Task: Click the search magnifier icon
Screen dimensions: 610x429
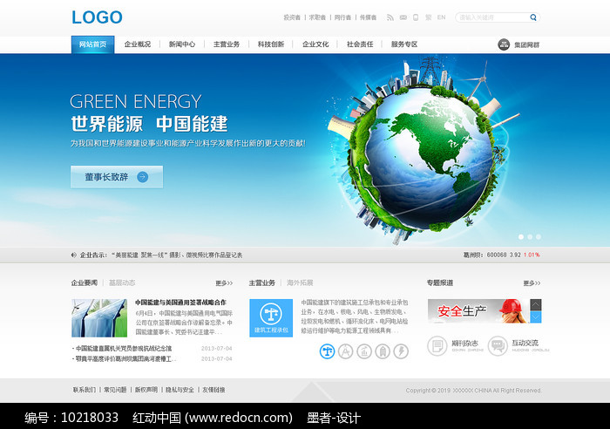Action: (x=533, y=17)
